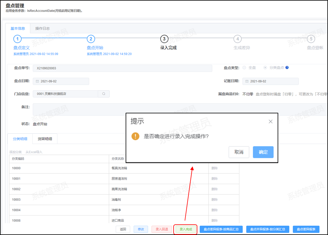Click category code 10000 cell

[x=59, y=168]
